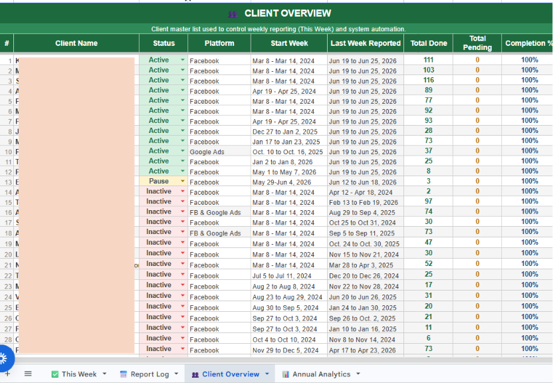The width and height of the screenshot is (553, 383).
Task: Expand the Inactive status dropdown in row 18
Action: point(182,232)
